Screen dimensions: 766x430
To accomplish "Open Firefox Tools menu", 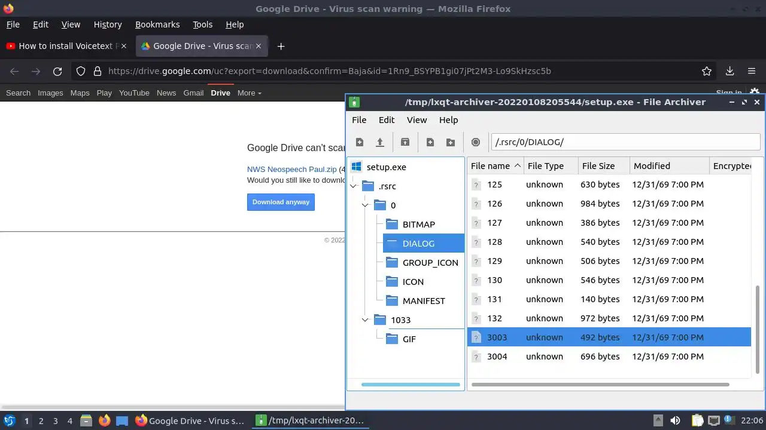I will pyautogui.click(x=202, y=24).
